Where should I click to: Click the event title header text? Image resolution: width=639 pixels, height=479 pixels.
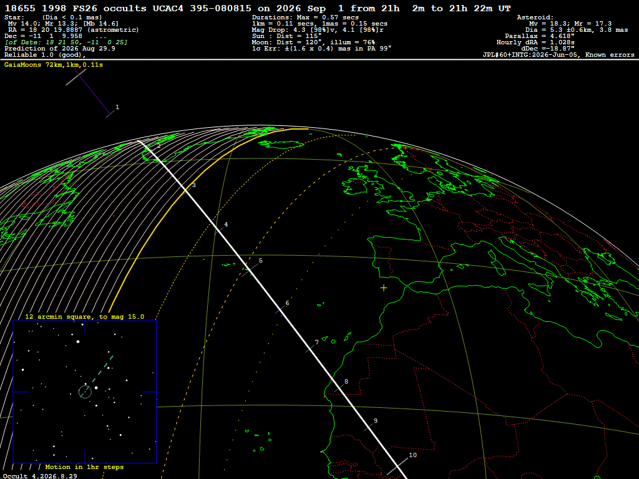tap(258, 9)
